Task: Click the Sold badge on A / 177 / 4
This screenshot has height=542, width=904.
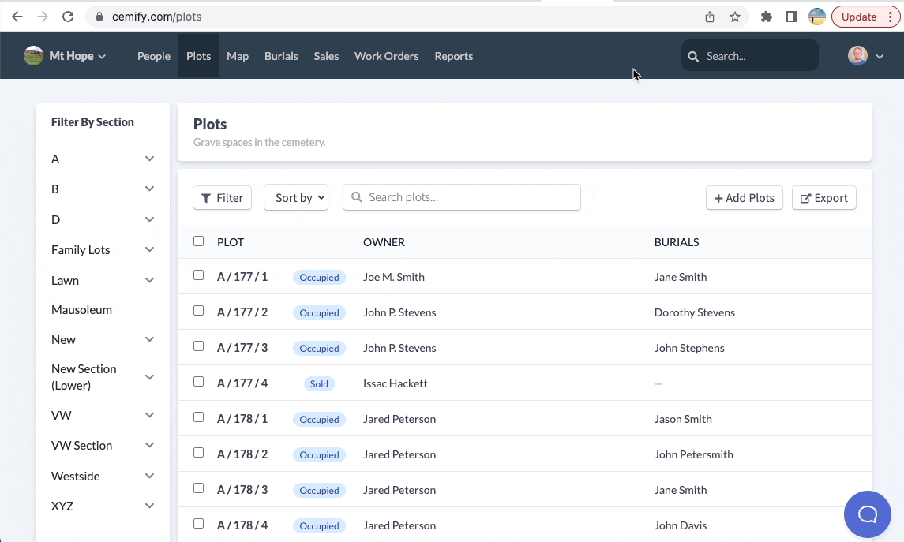Action: [x=319, y=383]
